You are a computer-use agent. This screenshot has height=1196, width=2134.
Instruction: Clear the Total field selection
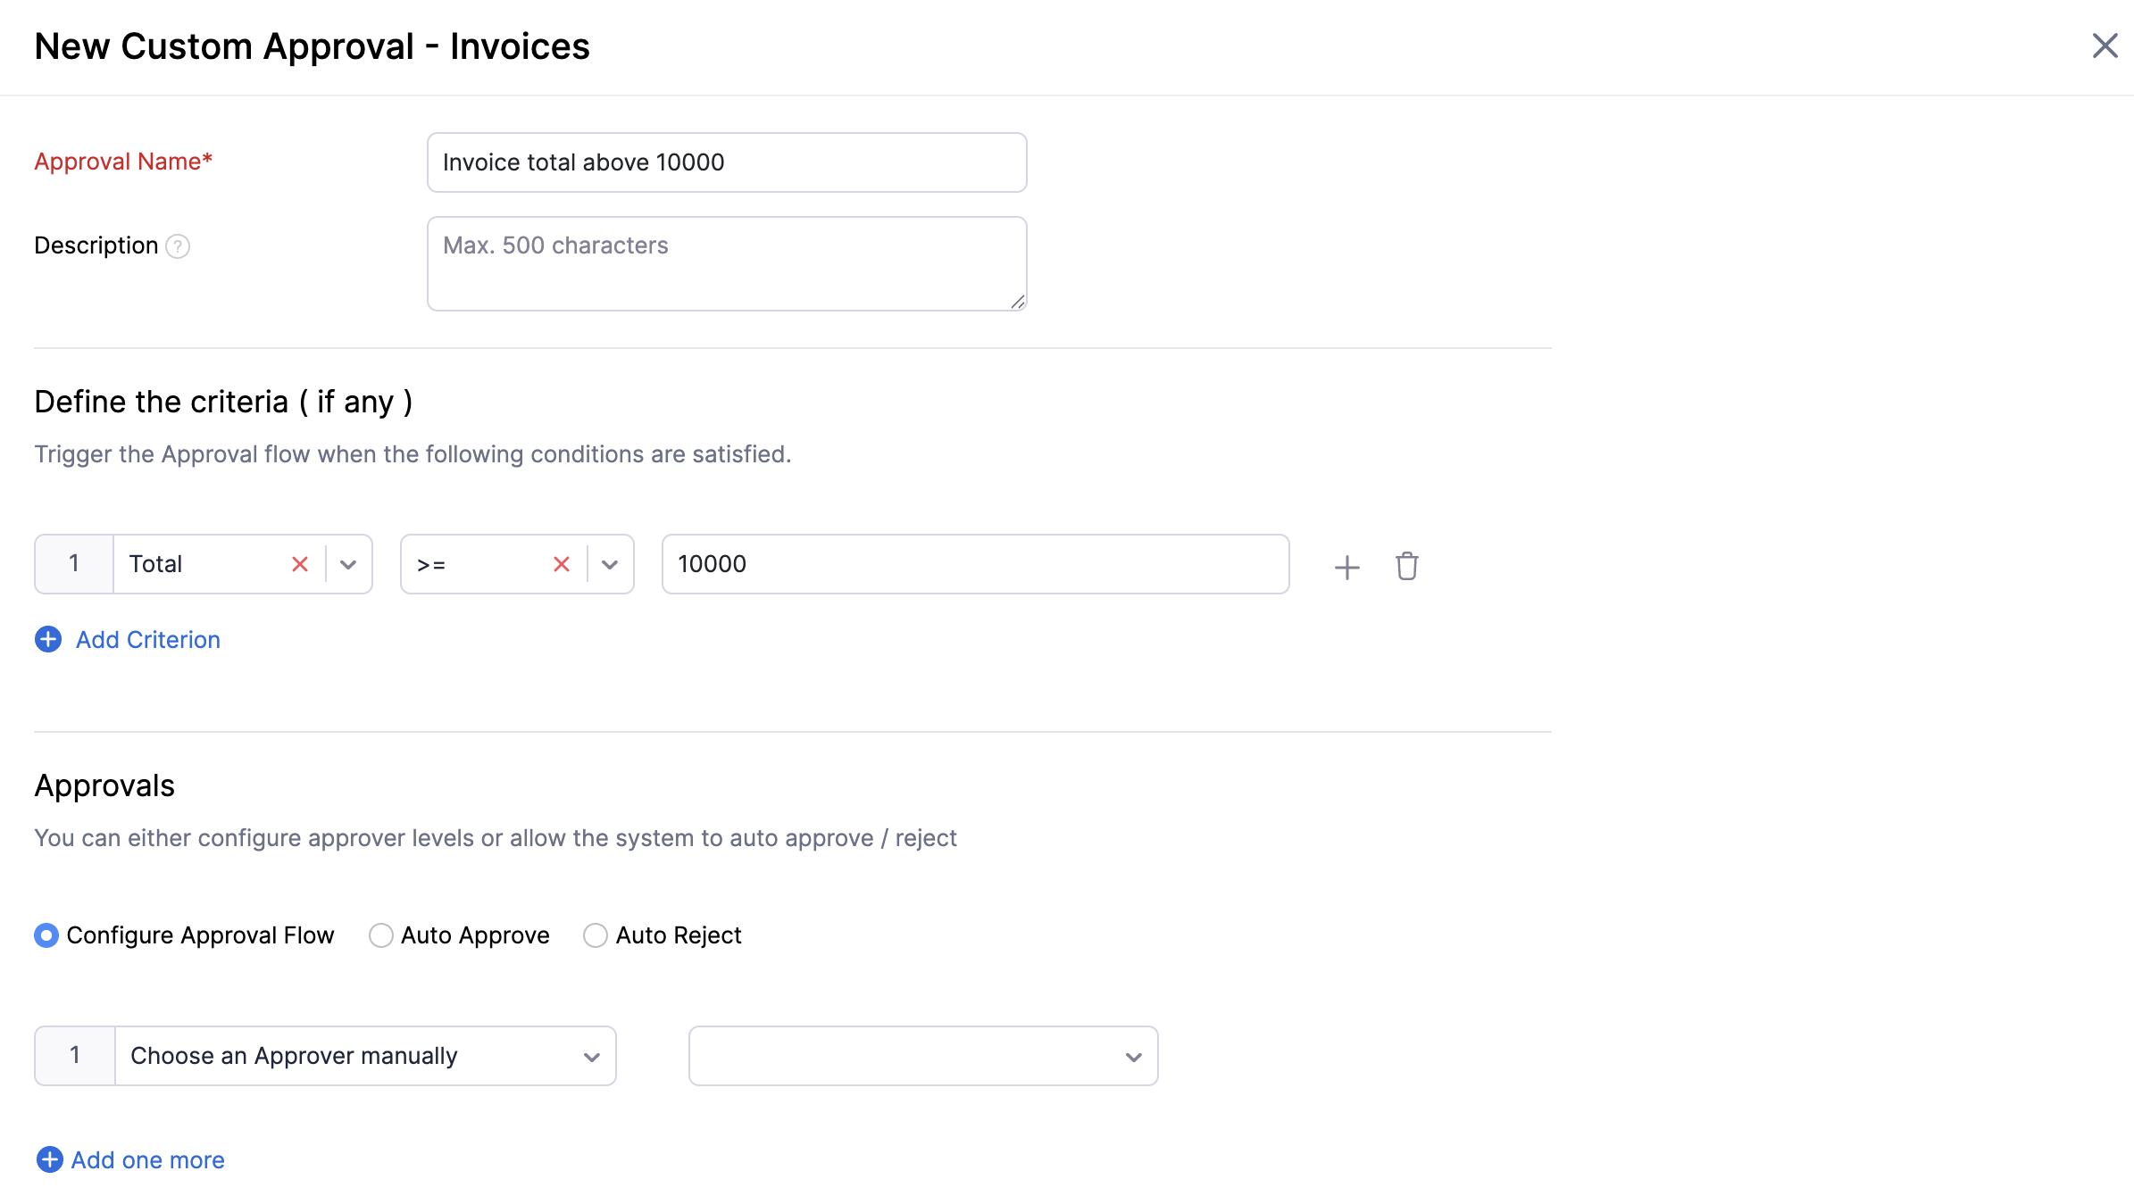coord(299,564)
